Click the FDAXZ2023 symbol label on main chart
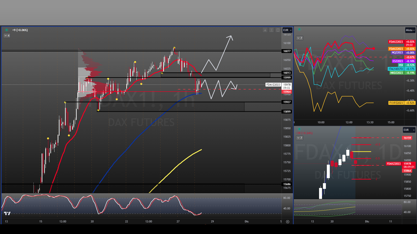 [273, 85]
